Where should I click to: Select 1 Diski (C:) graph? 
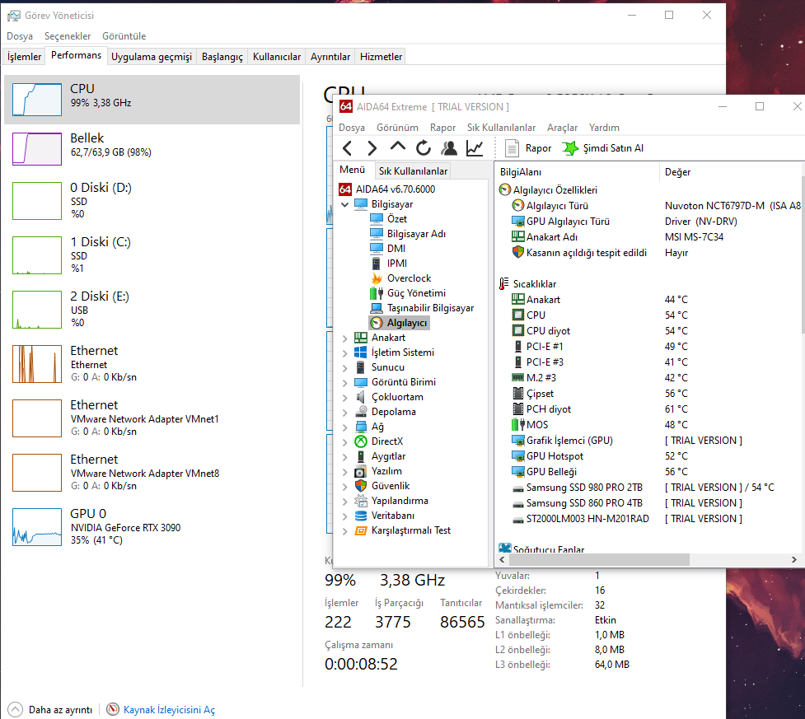pyautogui.click(x=37, y=255)
